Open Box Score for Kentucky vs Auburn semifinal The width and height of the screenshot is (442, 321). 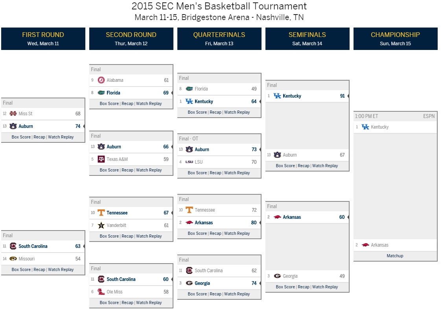coord(285,166)
